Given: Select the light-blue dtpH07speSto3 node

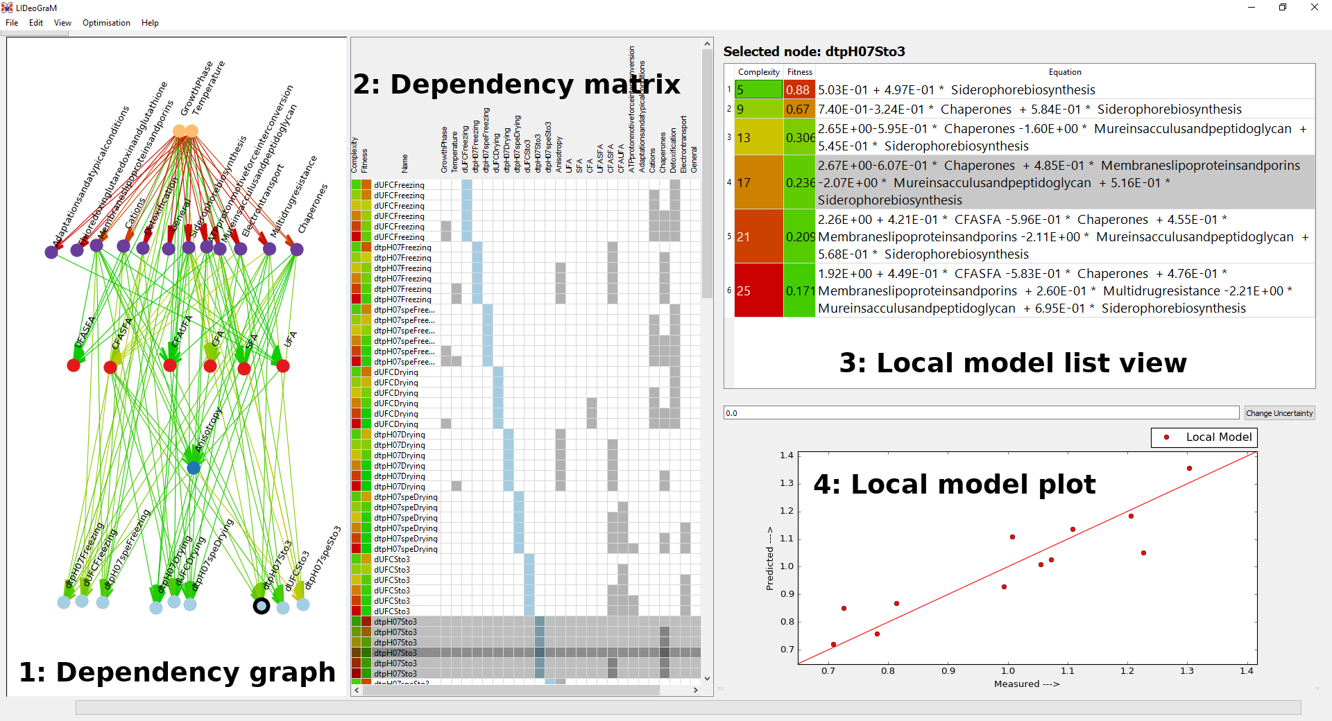Looking at the screenshot, I should (303, 605).
